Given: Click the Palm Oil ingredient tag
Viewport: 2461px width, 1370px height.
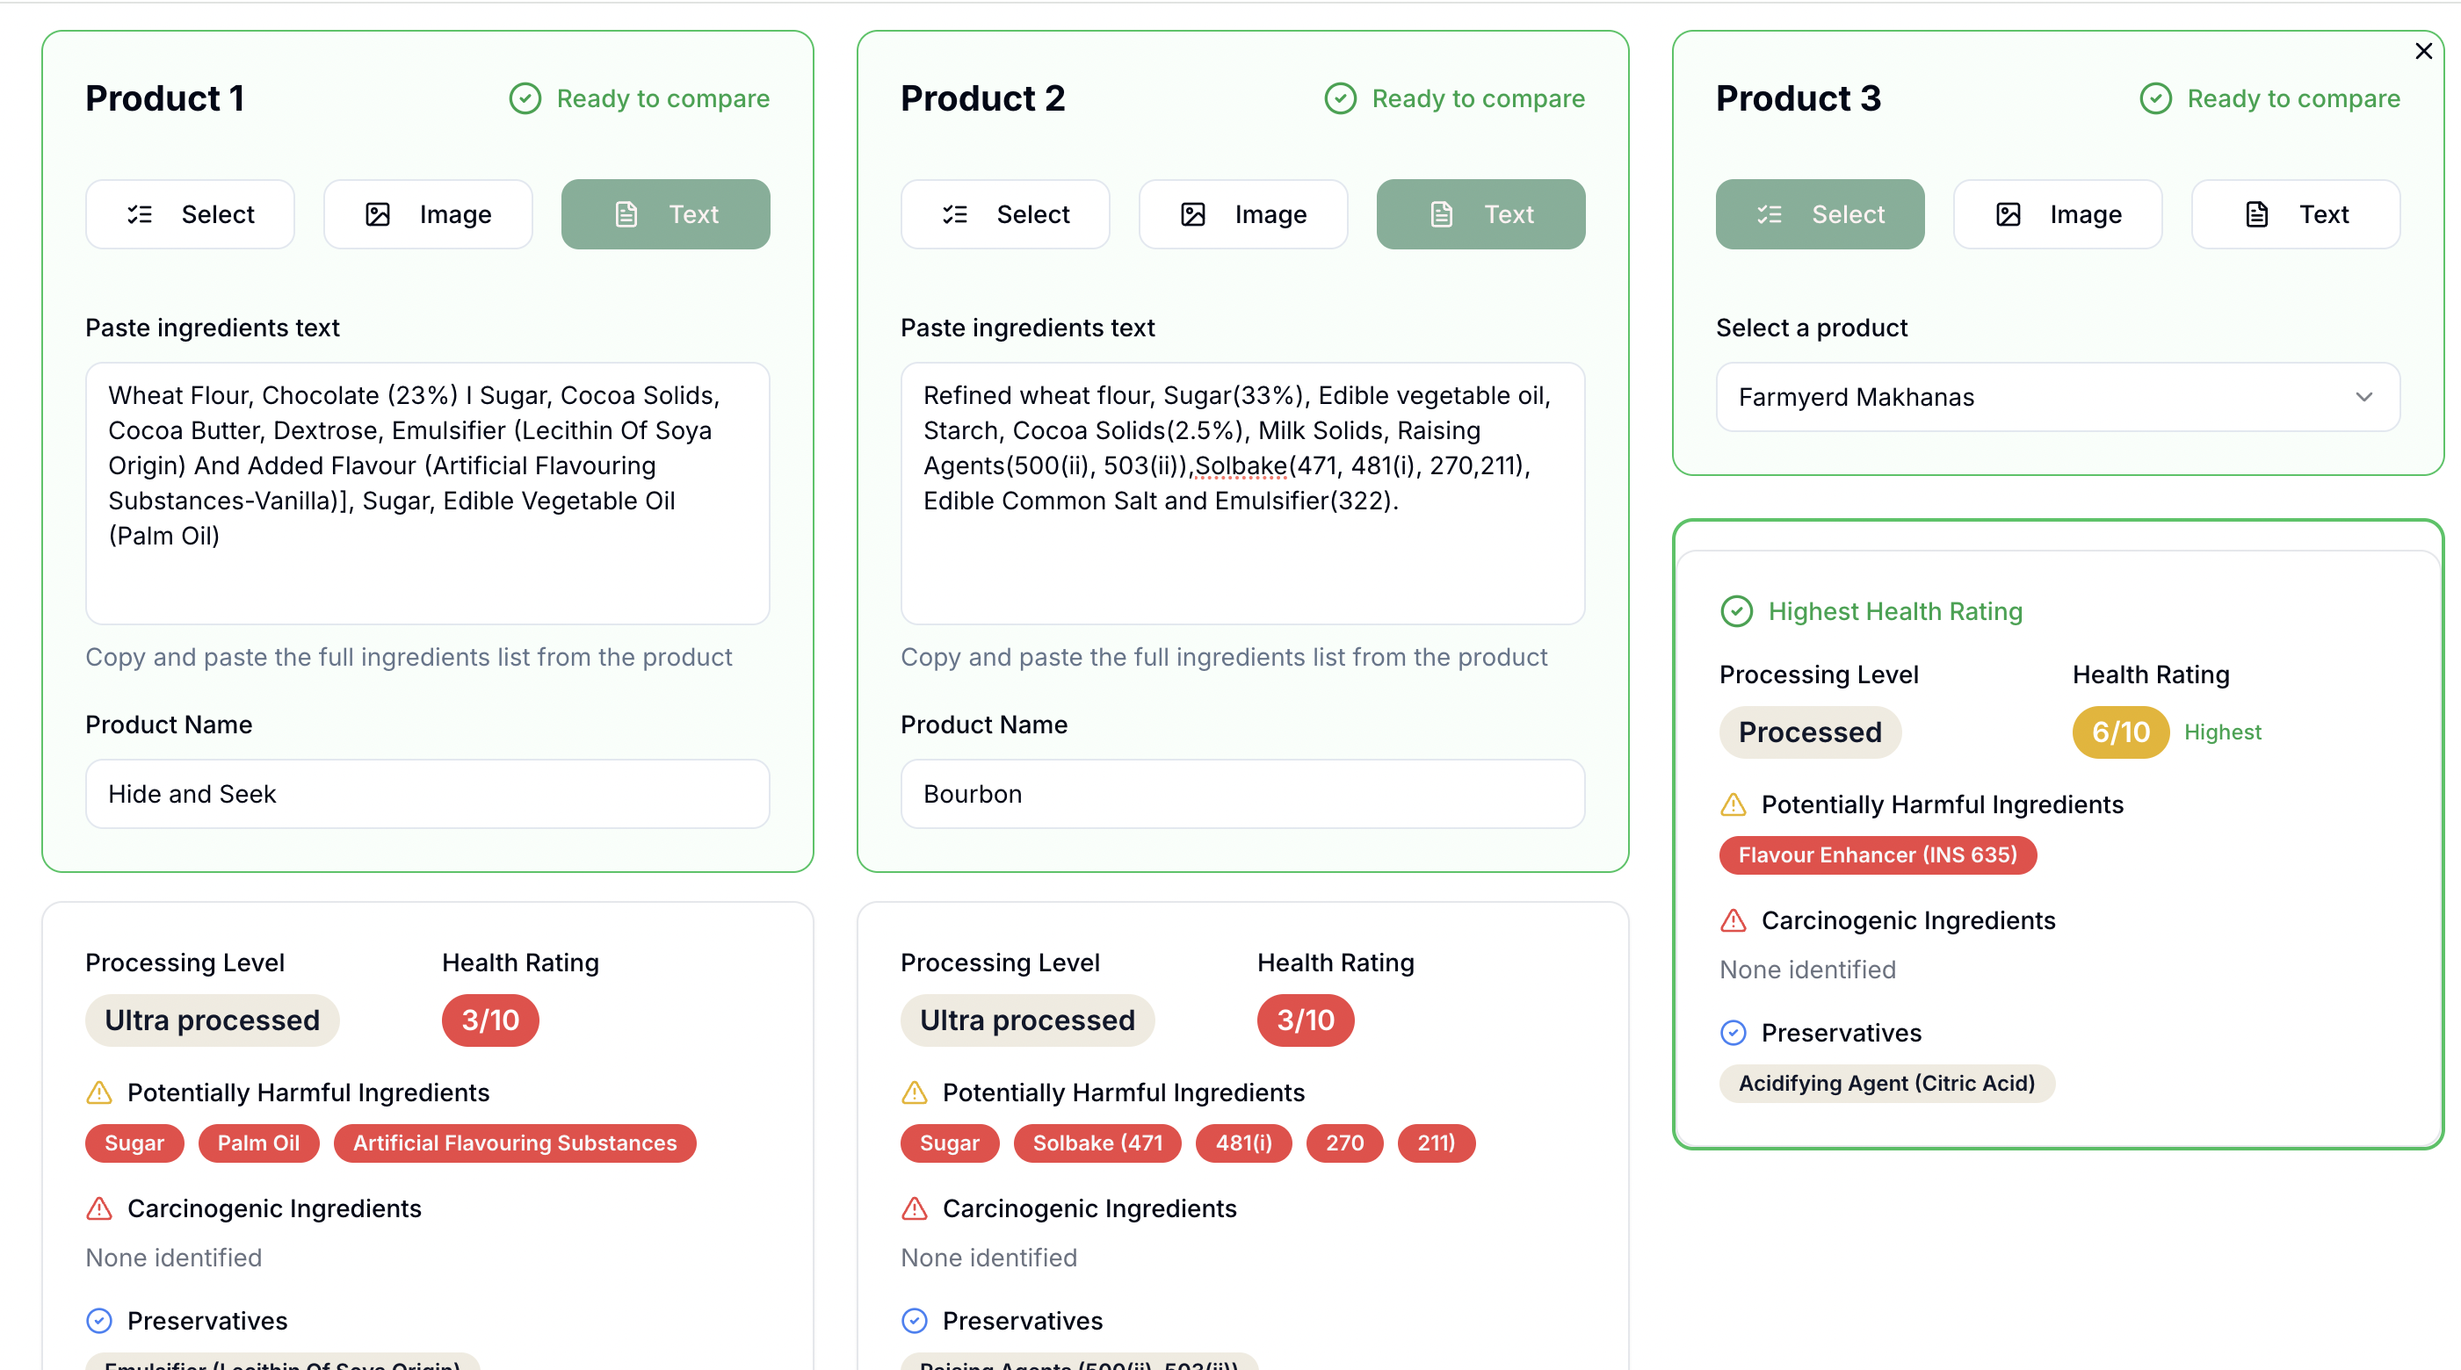Looking at the screenshot, I should click(258, 1143).
